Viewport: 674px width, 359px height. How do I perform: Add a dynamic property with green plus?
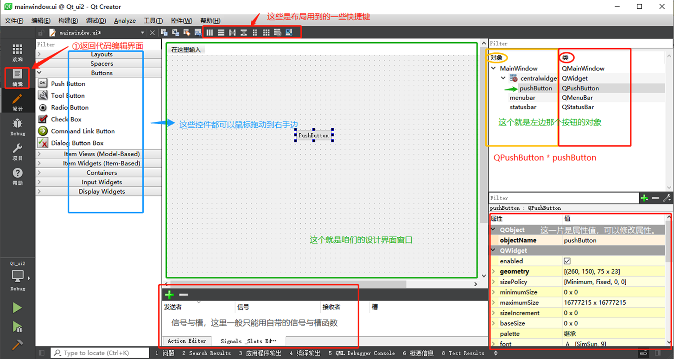tap(644, 198)
